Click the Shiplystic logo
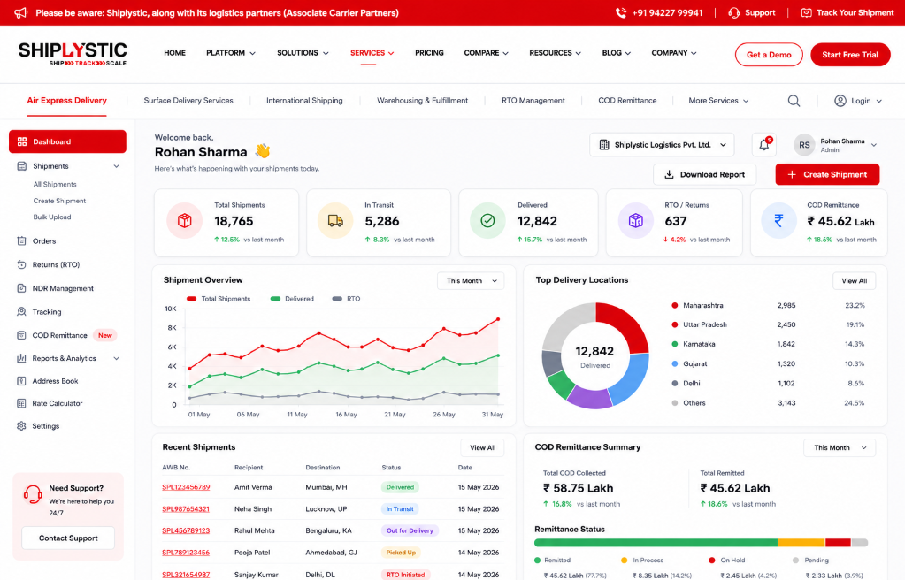The image size is (905, 580). point(73,54)
